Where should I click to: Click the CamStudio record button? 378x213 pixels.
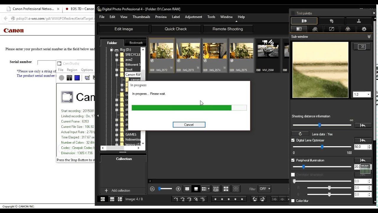61,78
